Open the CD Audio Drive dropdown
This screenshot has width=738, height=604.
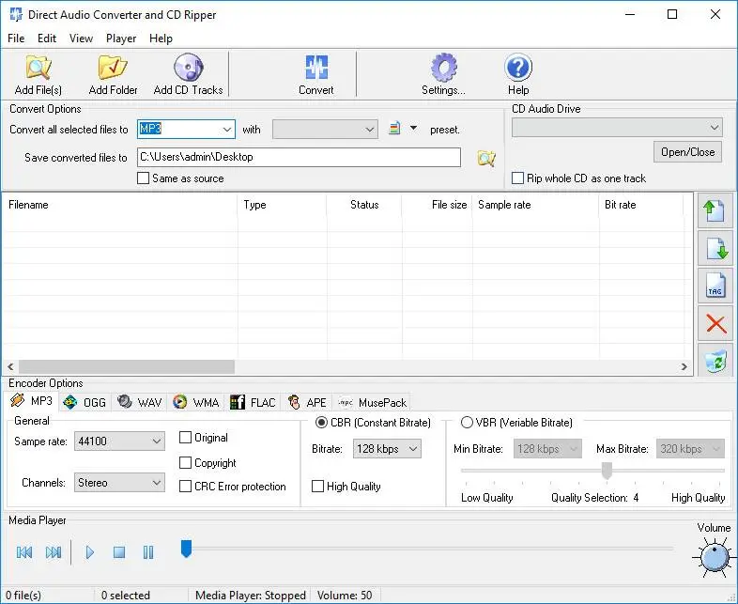[617, 127]
